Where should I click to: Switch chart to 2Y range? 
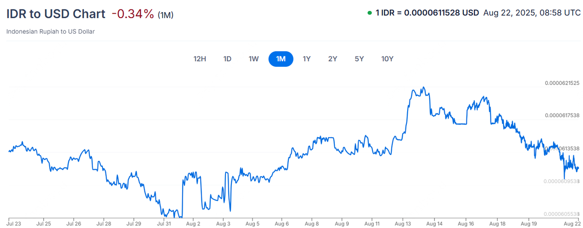332,59
